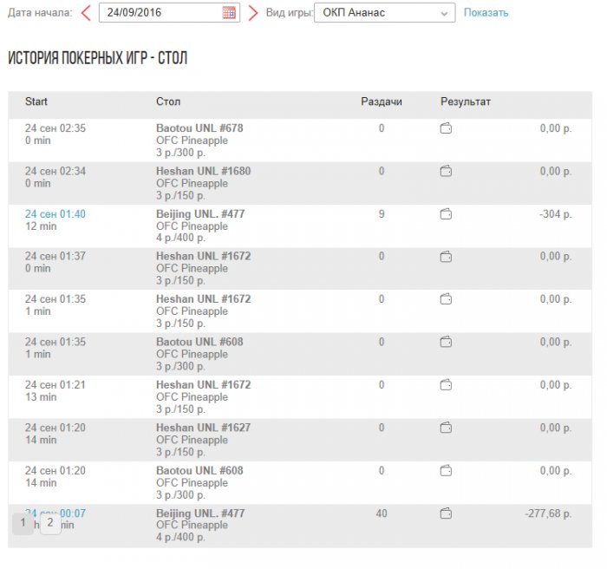Go to page 2 of results
Screen dimensions: 607x569
click(x=50, y=523)
